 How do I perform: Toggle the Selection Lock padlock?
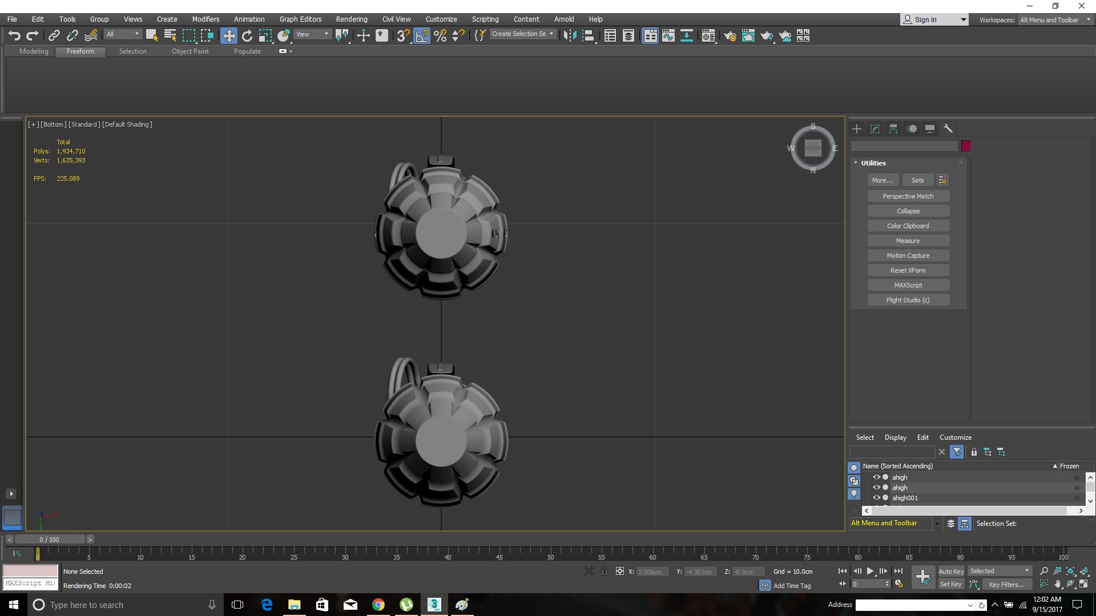(605, 571)
